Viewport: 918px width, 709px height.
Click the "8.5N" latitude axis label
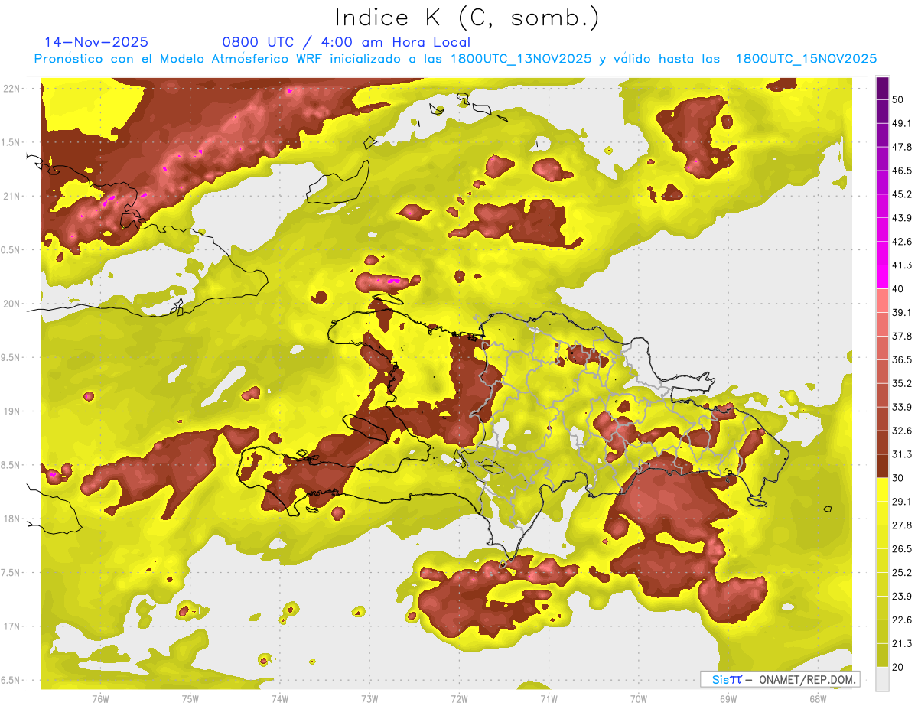click(x=11, y=465)
